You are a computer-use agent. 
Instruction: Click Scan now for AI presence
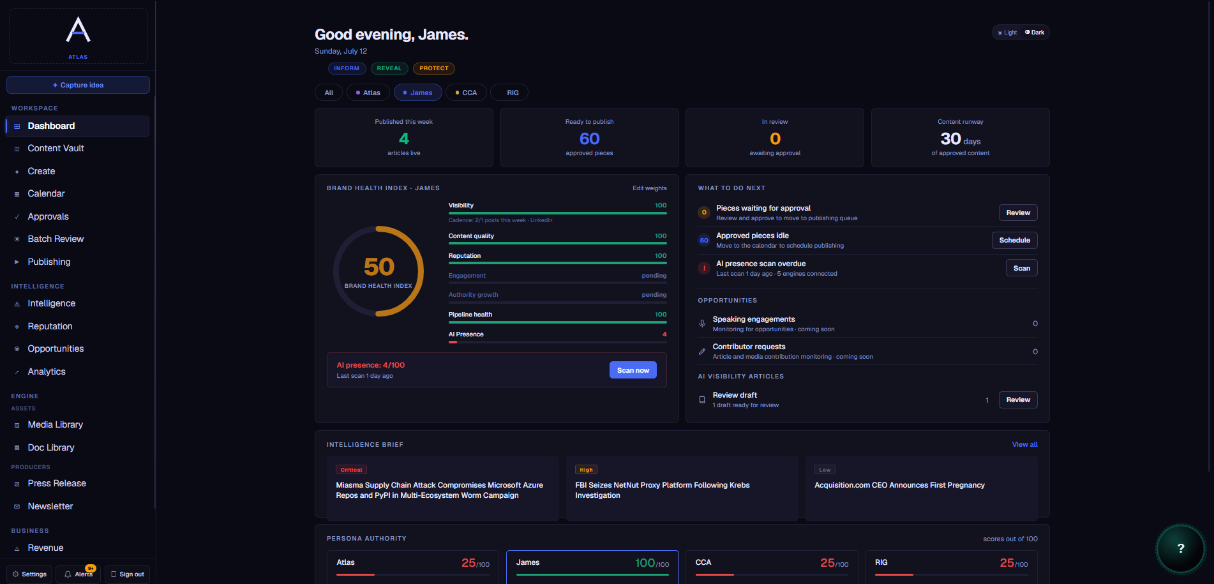tap(633, 370)
